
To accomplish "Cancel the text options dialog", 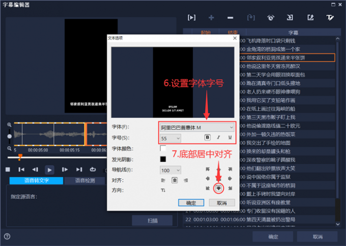I will (222, 203).
